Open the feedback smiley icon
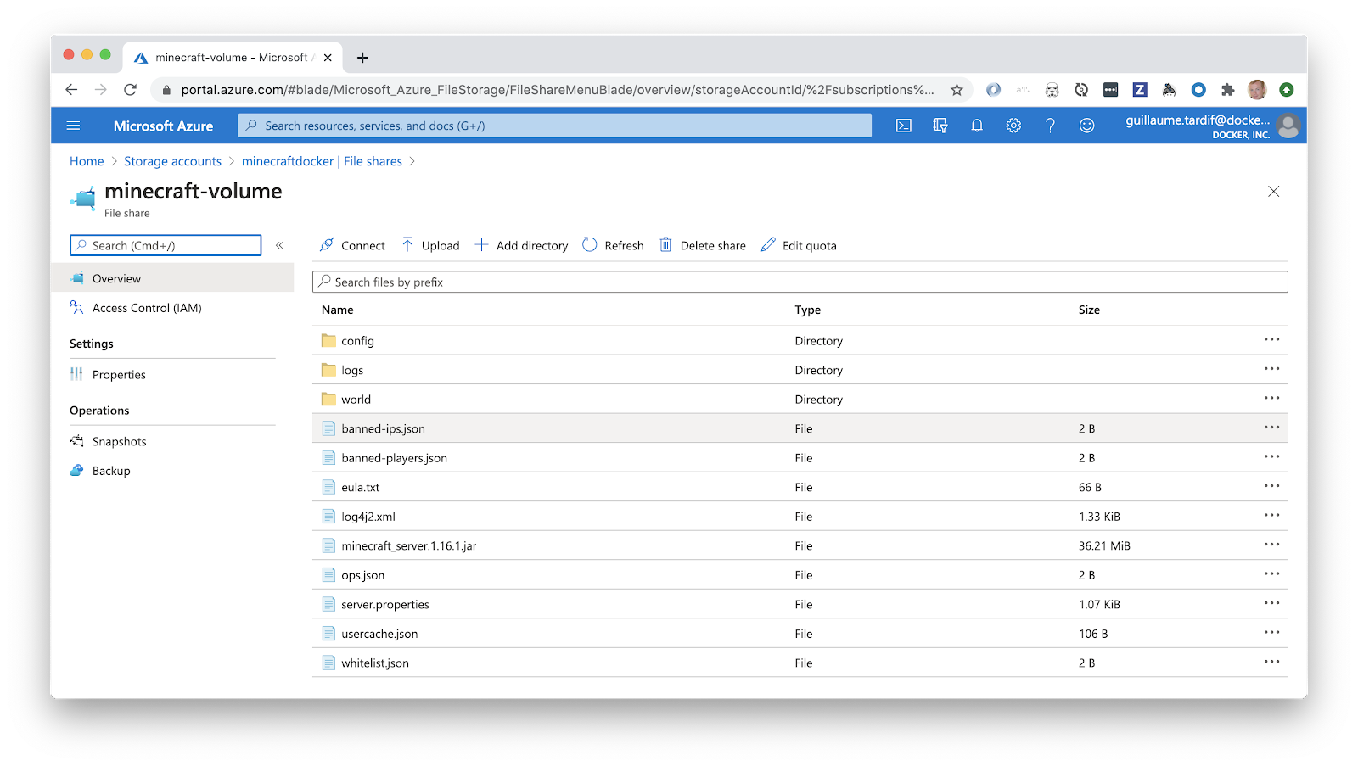 (x=1086, y=126)
